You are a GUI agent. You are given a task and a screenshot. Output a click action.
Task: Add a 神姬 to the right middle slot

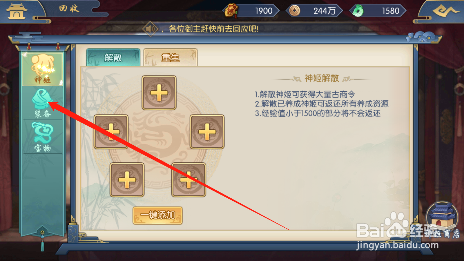207,132
